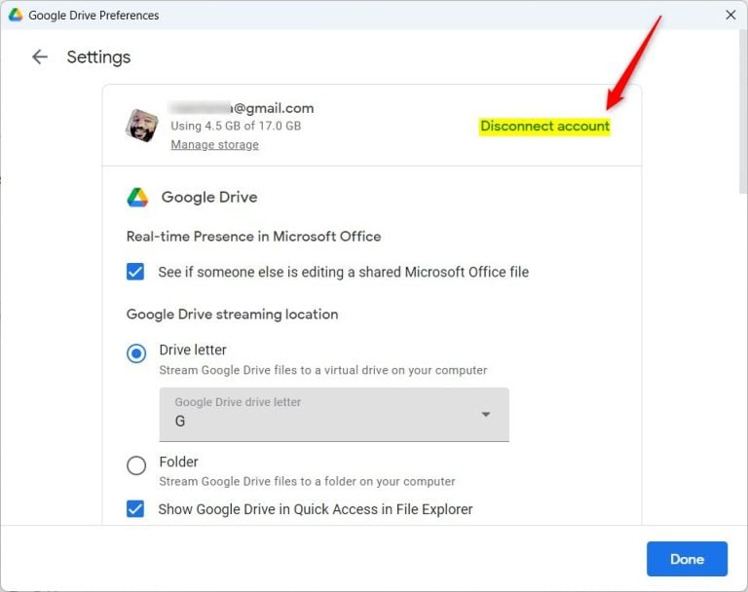Click the Using 4.5 GB of 17.0 GB text
748x592 pixels.
[236, 126]
